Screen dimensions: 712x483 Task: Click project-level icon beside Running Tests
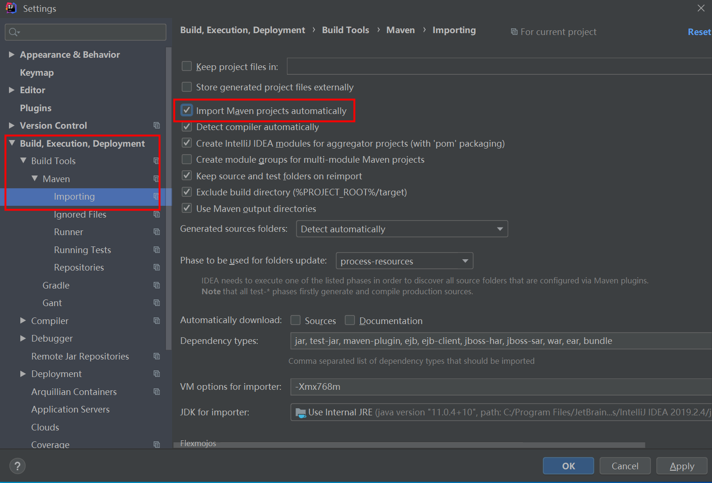pos(156,250)
